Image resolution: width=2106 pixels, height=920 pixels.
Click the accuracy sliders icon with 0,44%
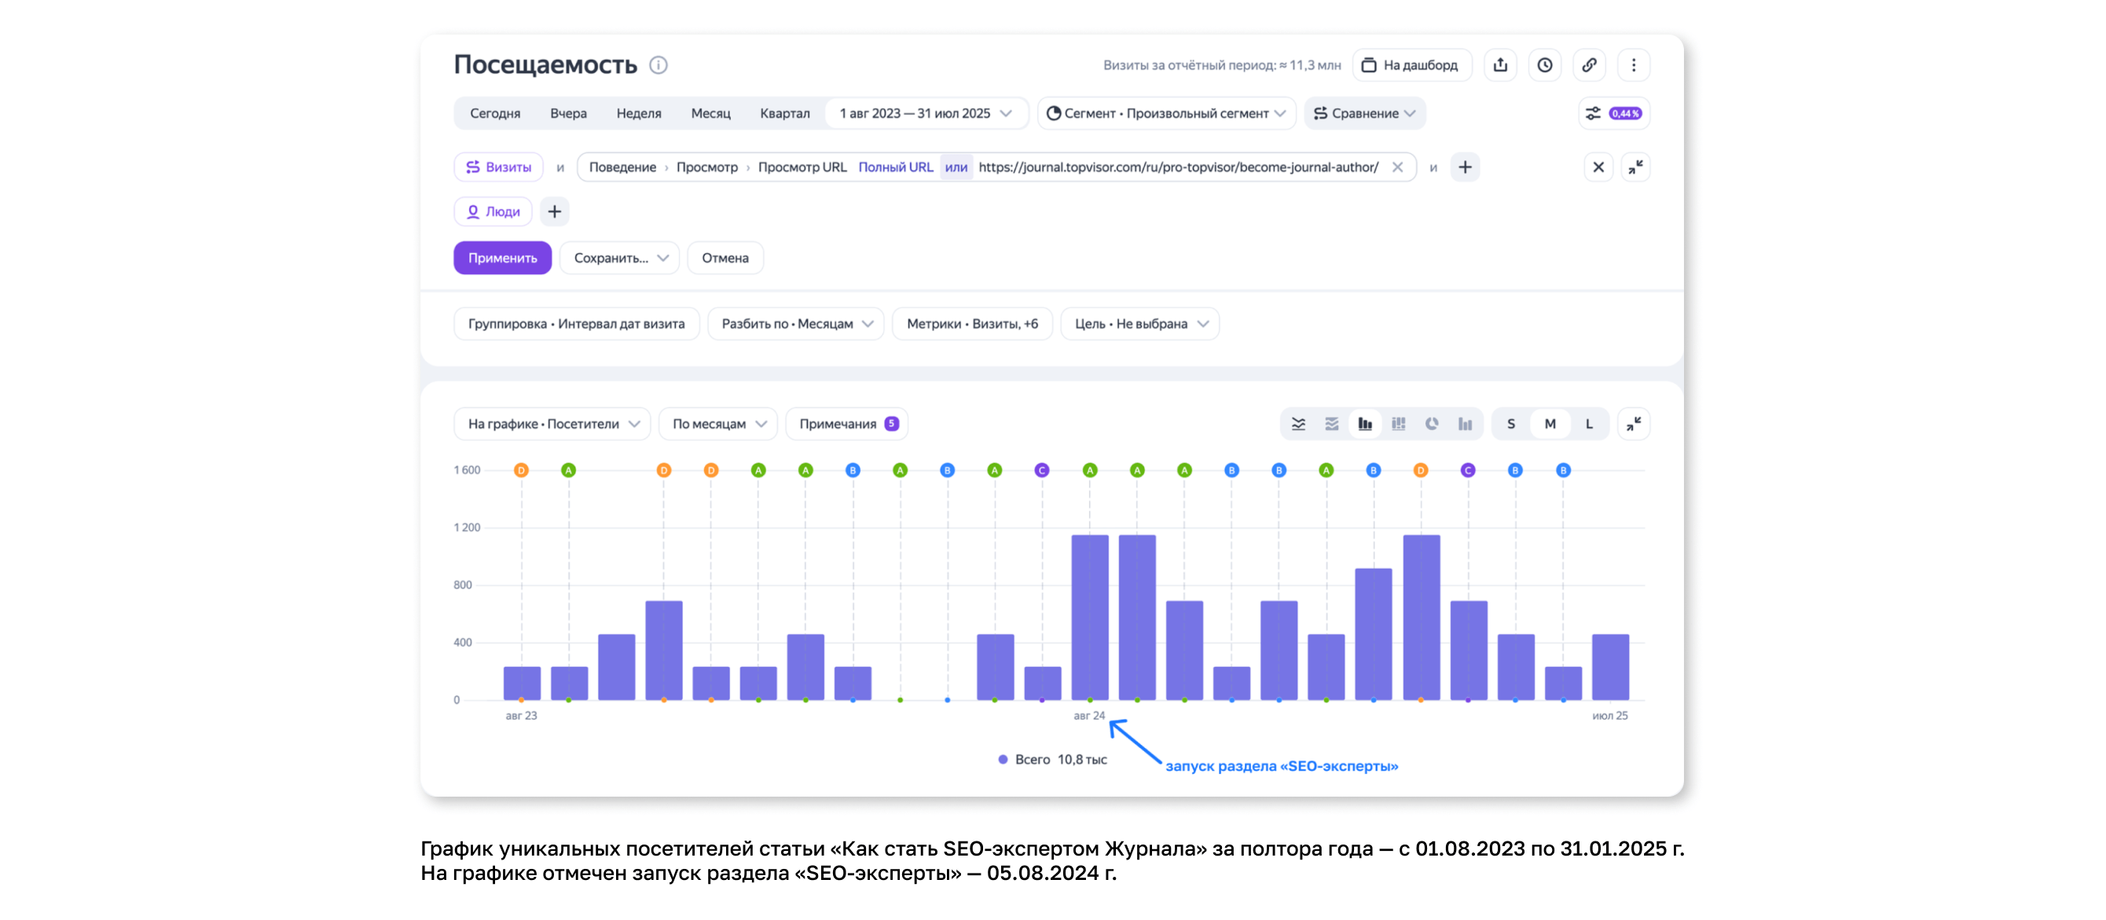point(1613,114)
